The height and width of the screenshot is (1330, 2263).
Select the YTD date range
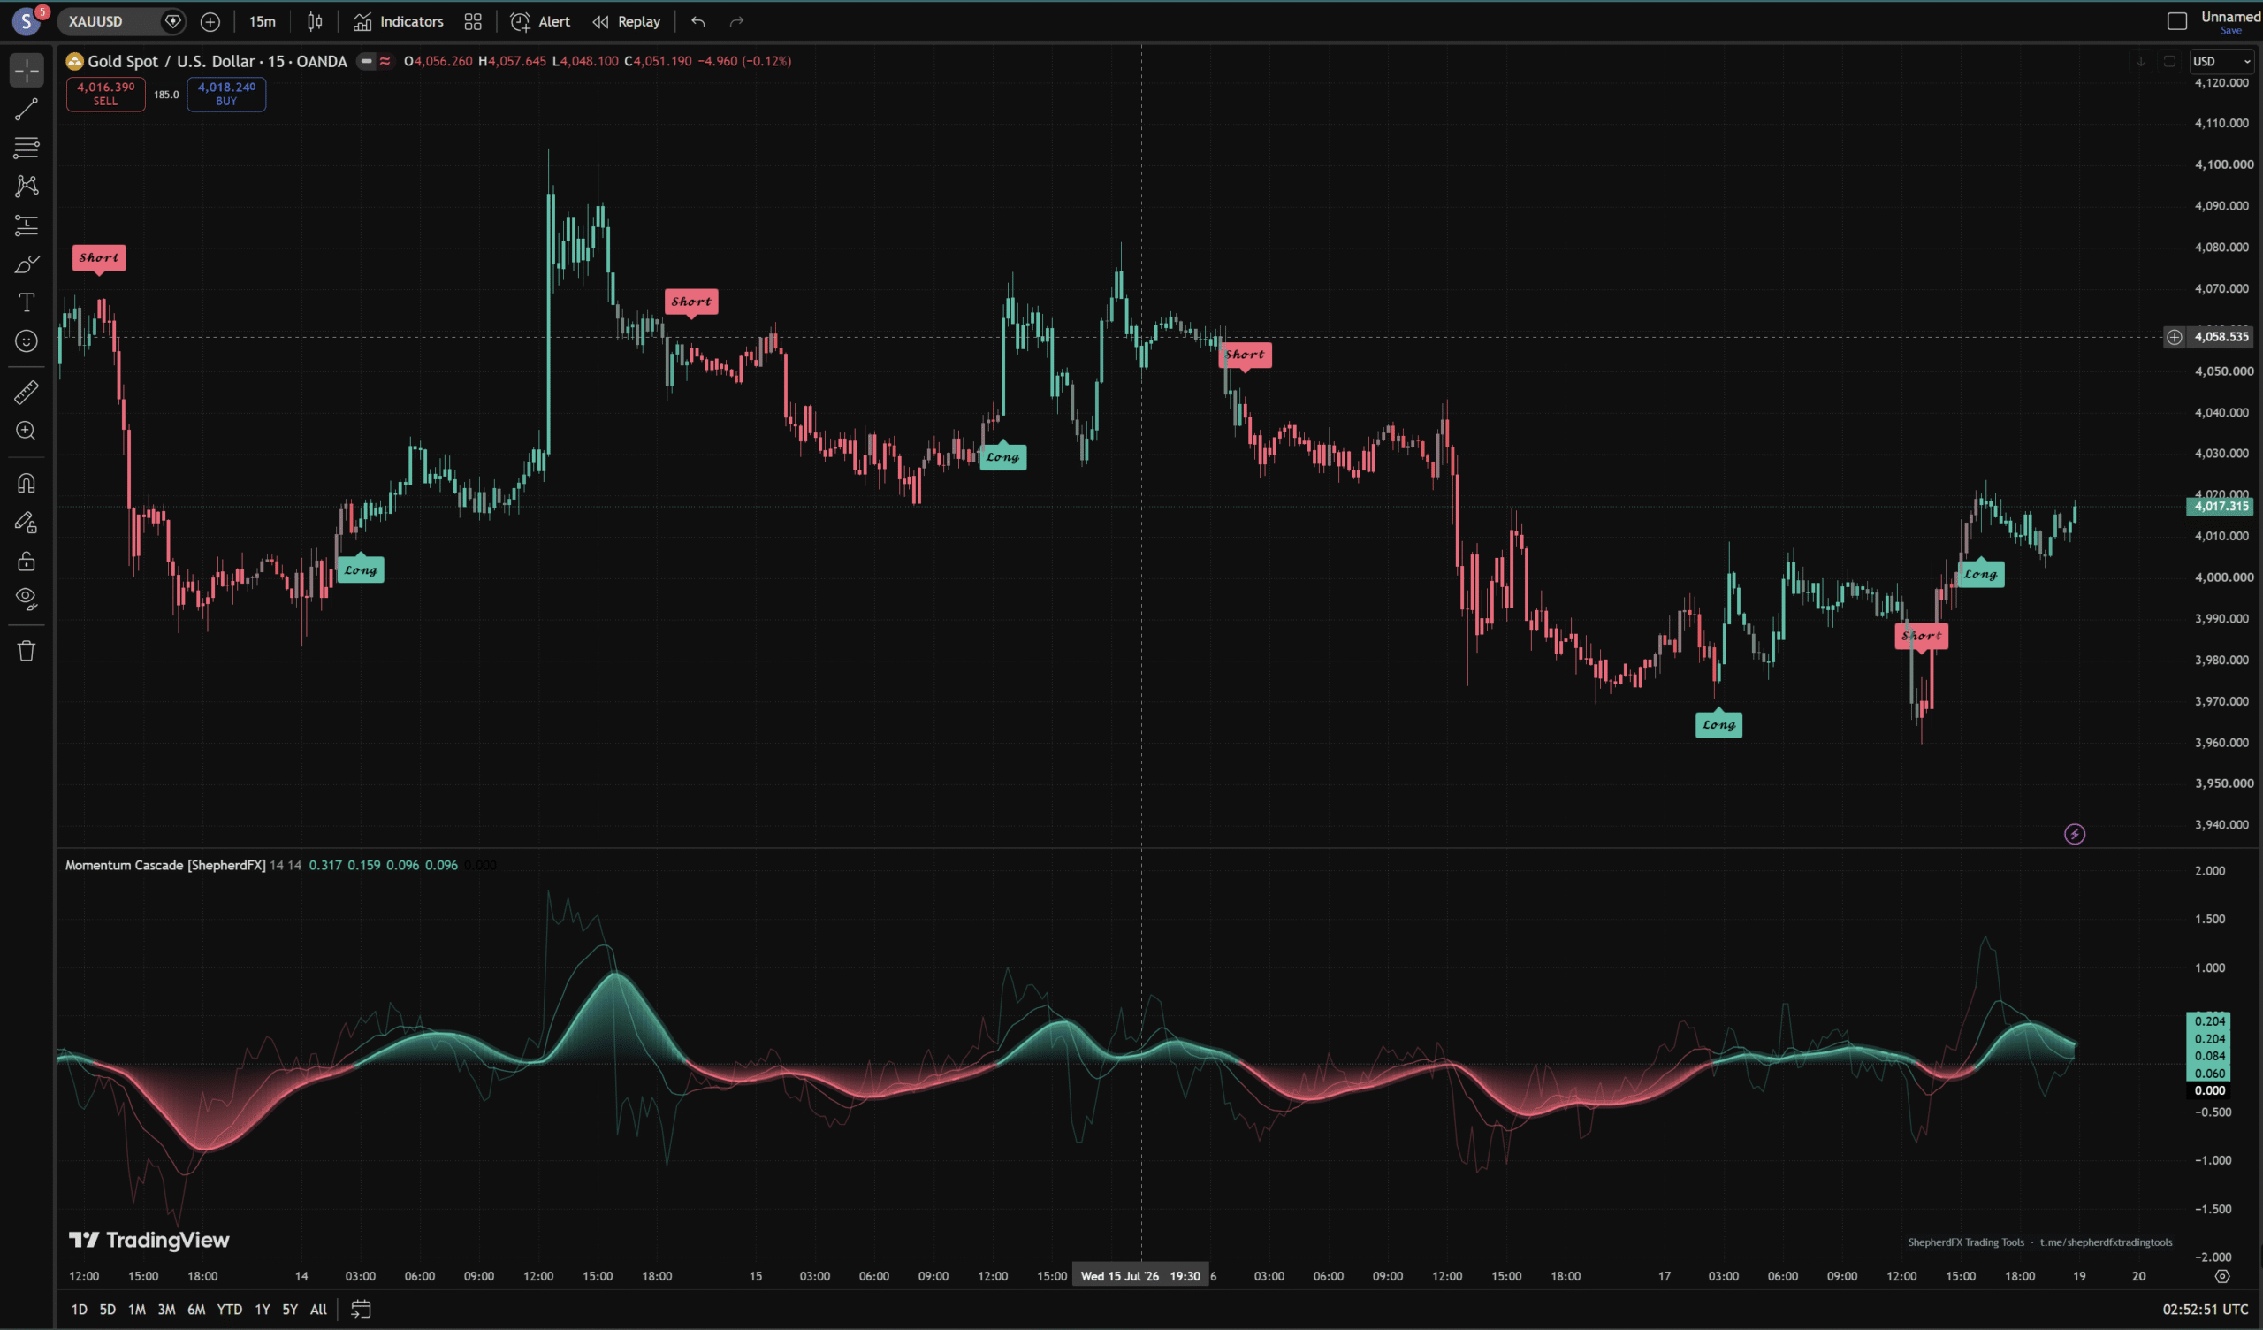[x=230, y=1310]
